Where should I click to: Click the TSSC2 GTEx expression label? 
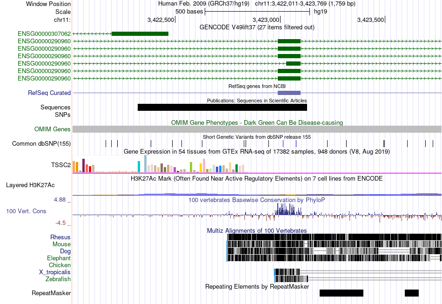[x=61, y=165]
